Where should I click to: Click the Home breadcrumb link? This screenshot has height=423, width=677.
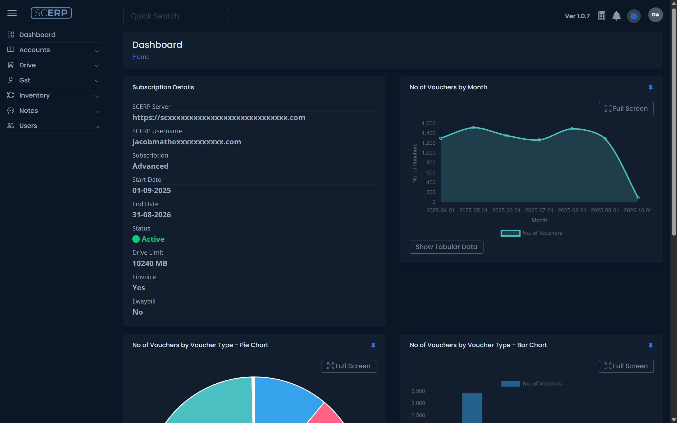tap(141, 57)
